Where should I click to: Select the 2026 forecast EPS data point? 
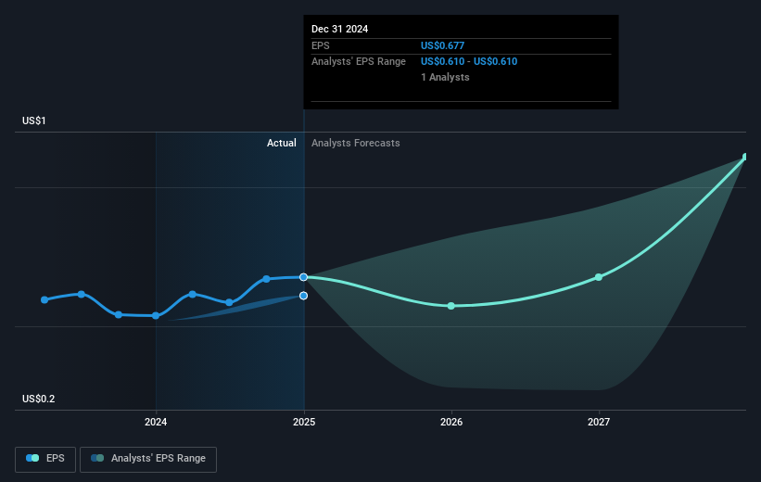[450, 306]
